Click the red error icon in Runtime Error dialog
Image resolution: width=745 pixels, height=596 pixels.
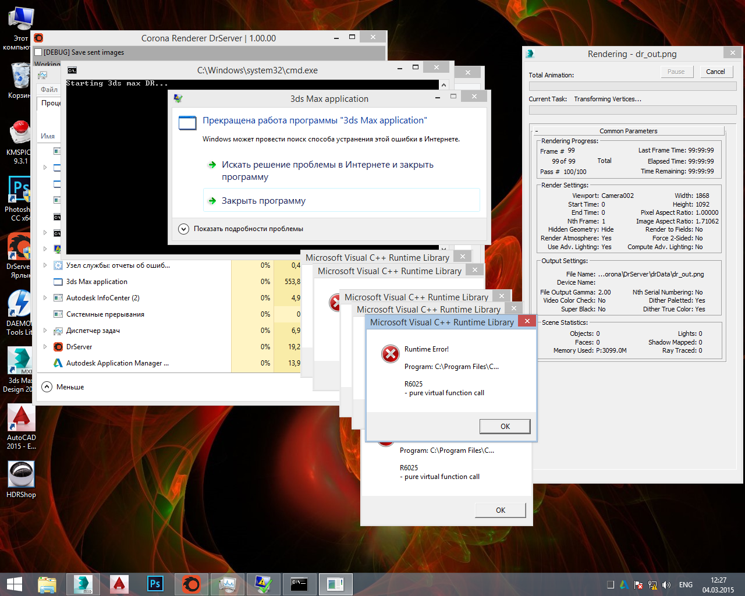(391, 354)
